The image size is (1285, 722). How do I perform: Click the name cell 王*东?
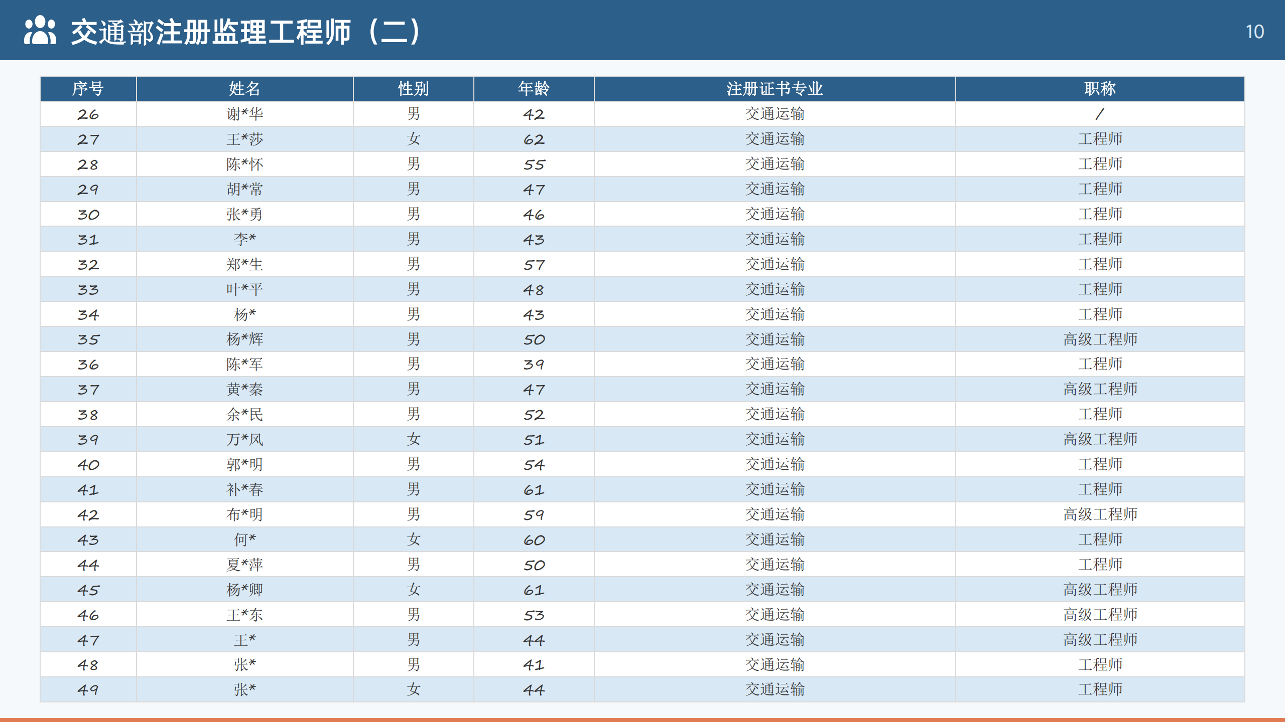pos(245,615)
